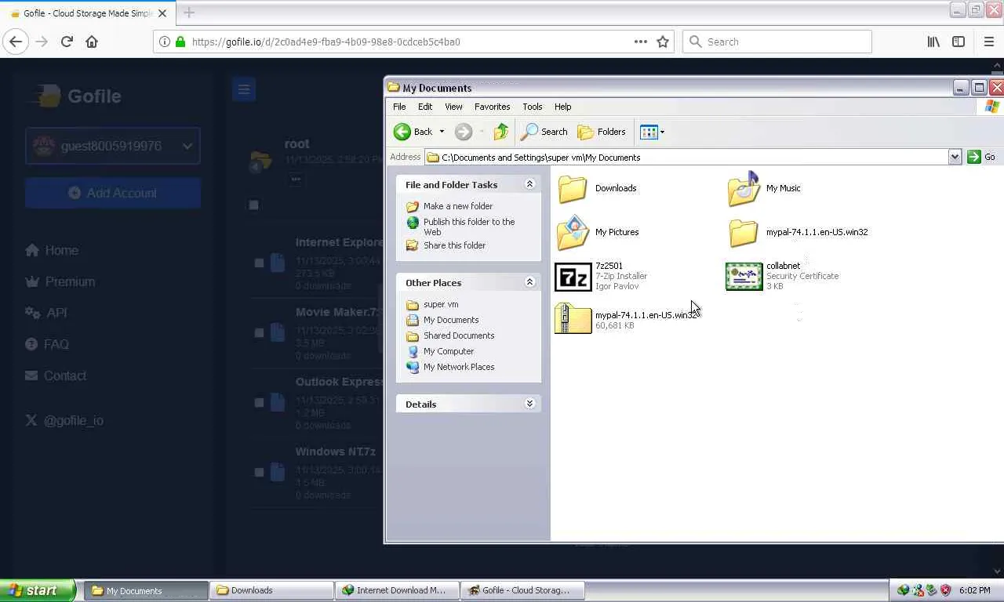Open the Help menu in Explorer
This screenshot has width=1004, height=602.
563,107
